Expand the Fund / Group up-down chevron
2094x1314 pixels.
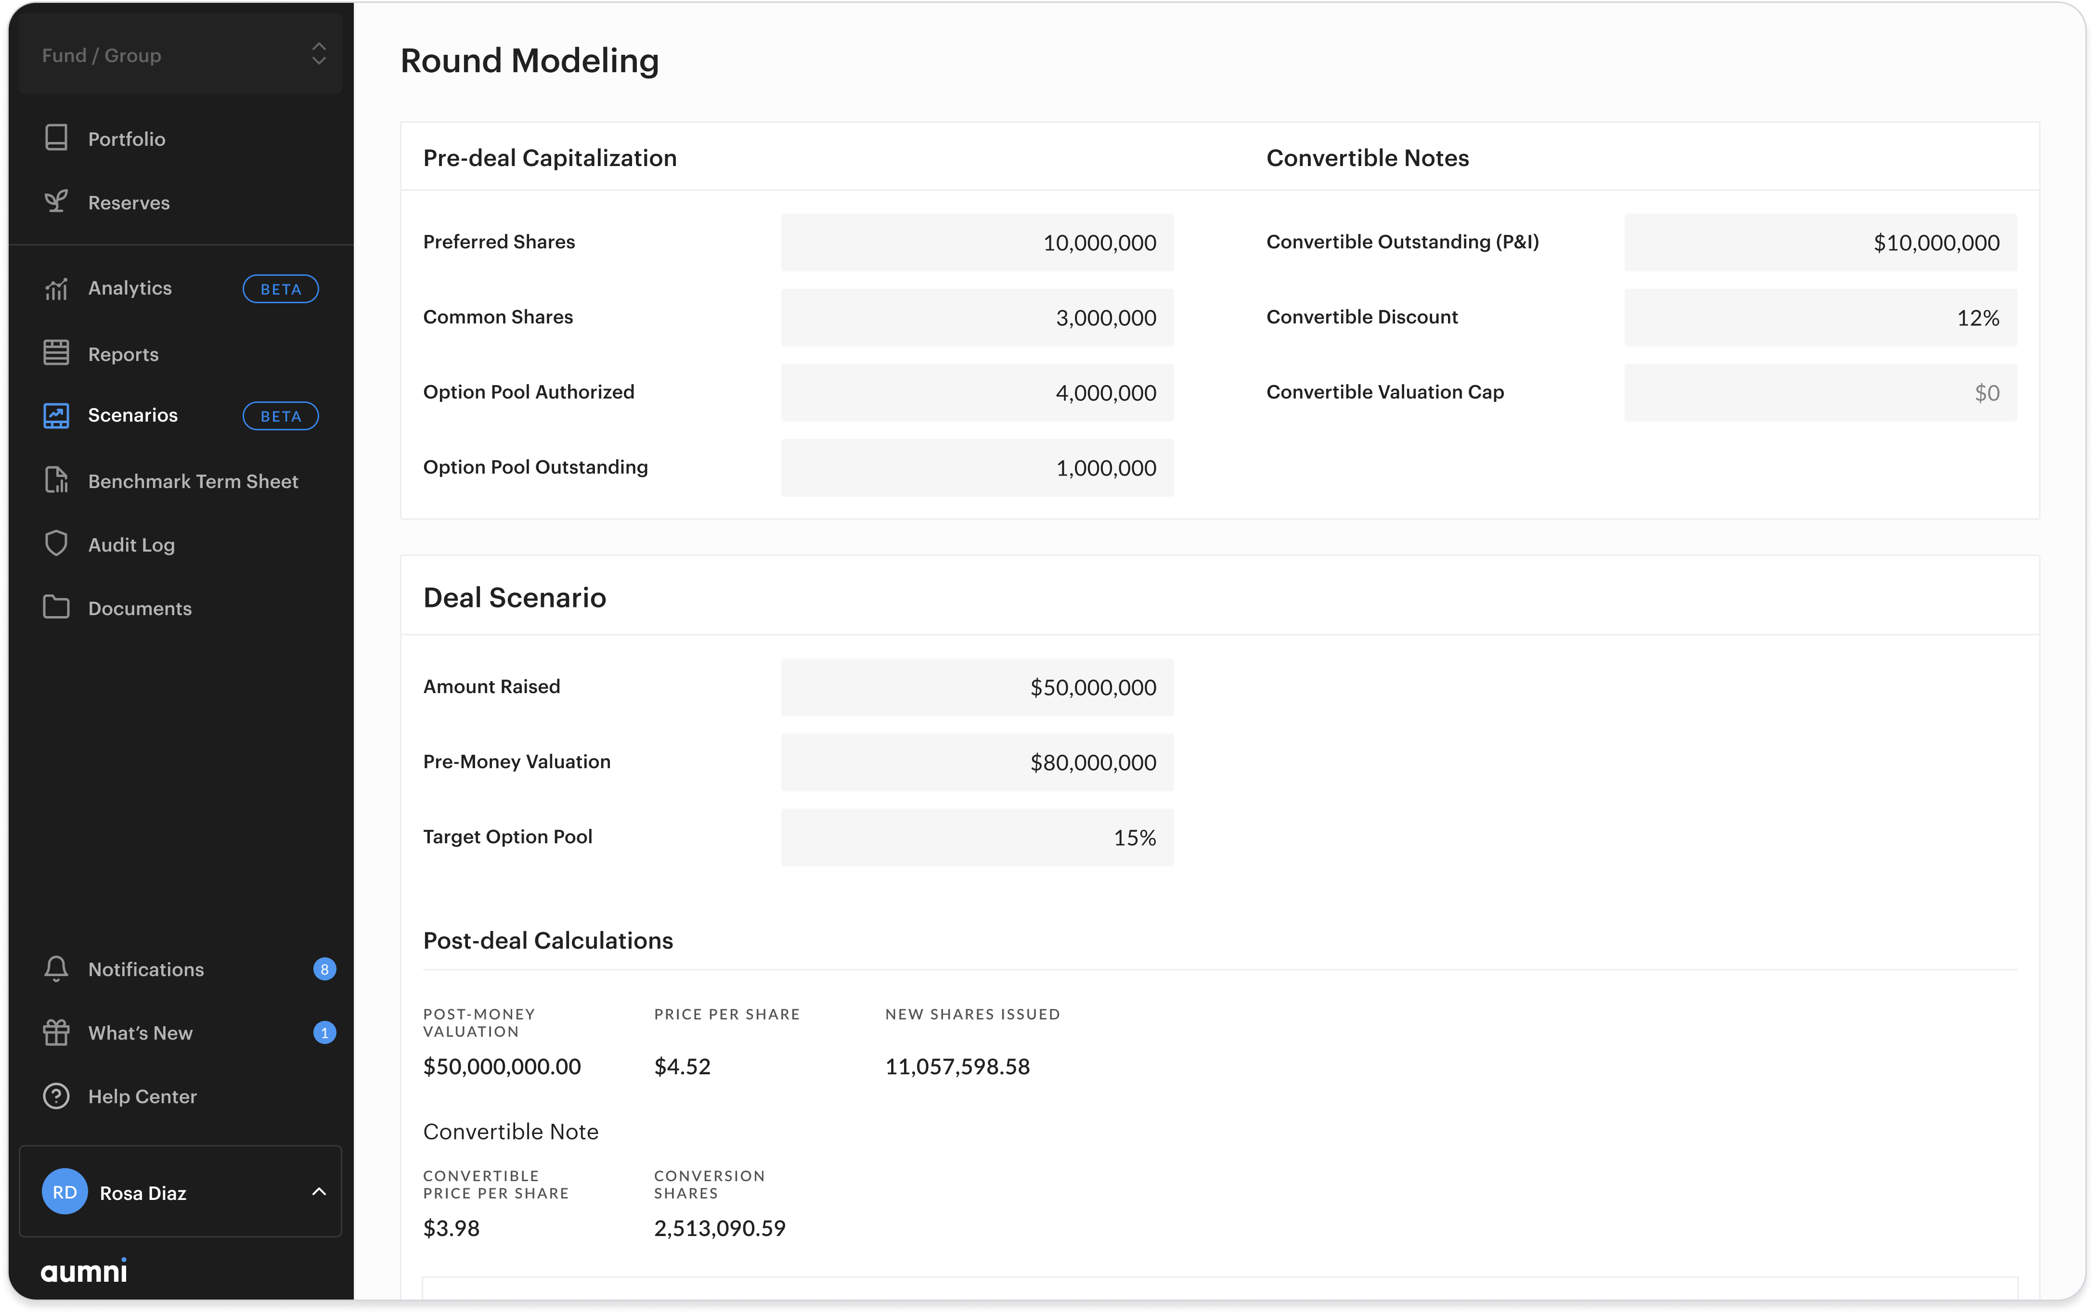coord(319,55)
